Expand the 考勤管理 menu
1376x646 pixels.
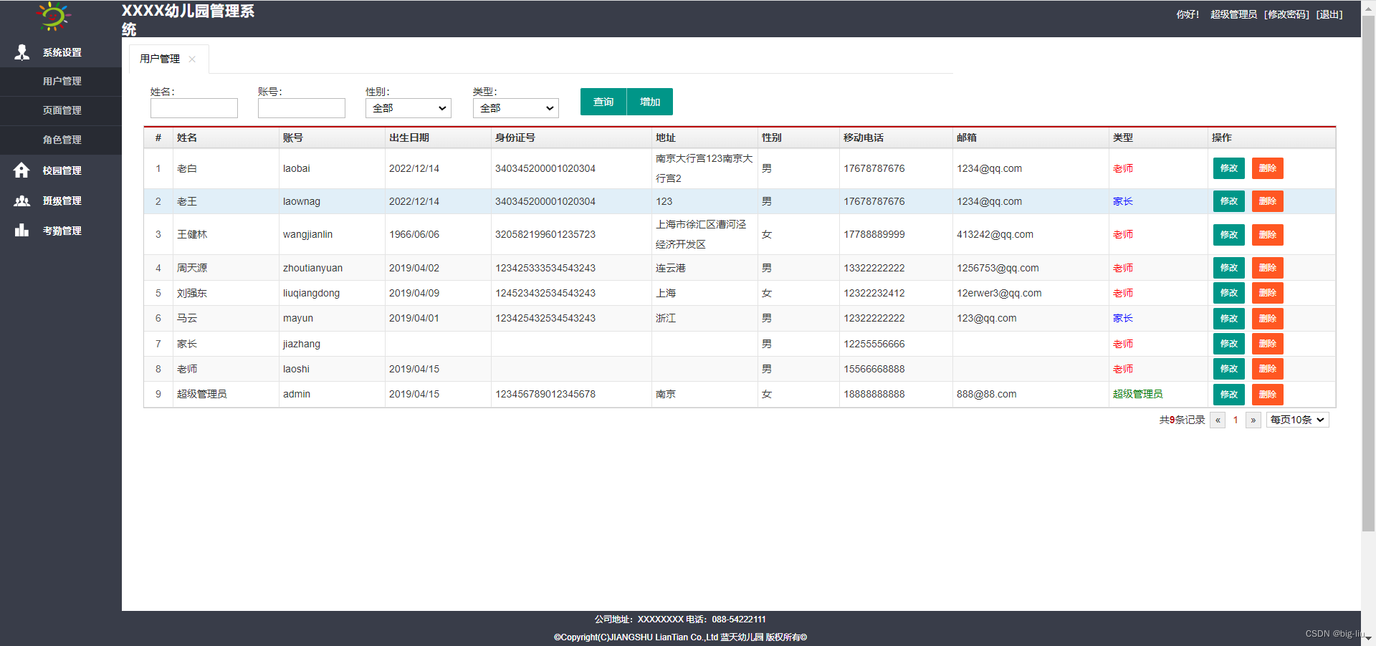(x=61, y=231)
